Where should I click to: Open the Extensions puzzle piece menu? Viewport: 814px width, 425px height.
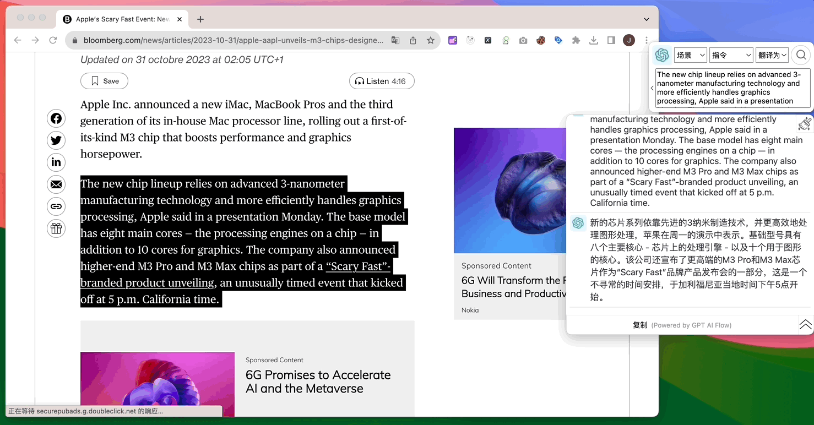pyautogui.click(x=576, y=40)
